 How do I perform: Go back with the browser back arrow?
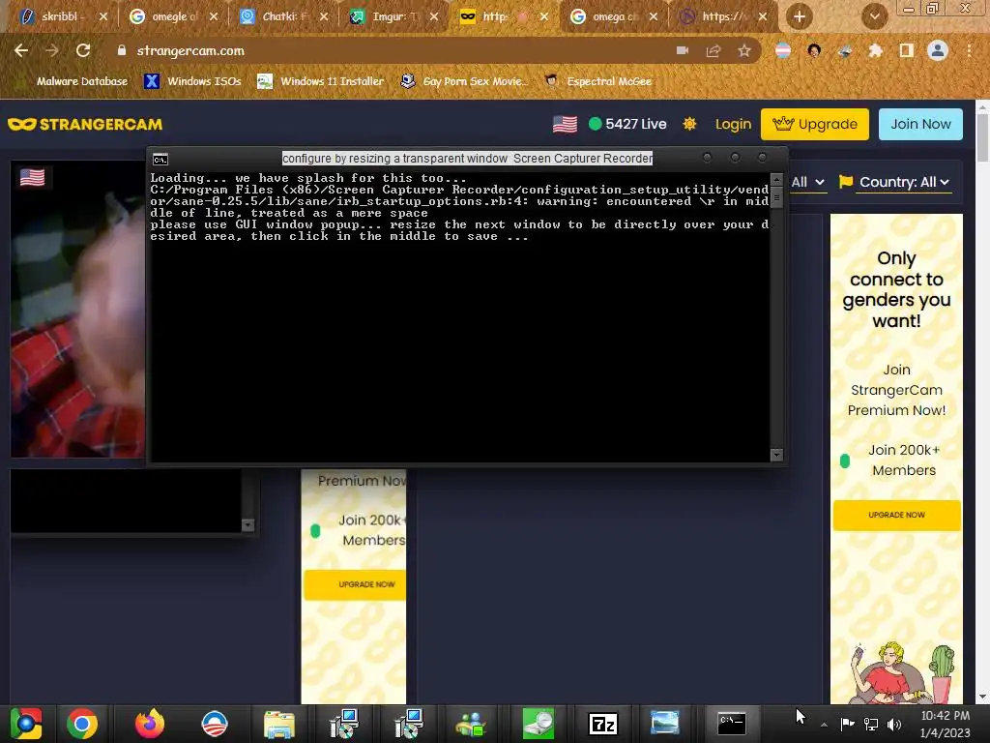point(21,50)
